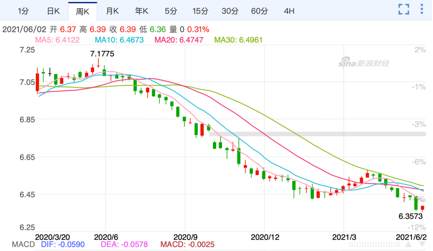Click the Sina 新浪财经 watermark logo

363,63
